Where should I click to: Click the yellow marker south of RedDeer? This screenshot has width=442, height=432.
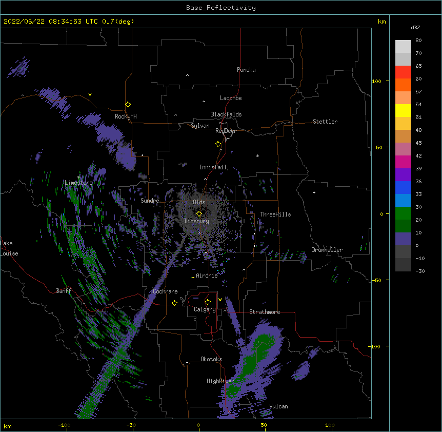click(x=218, y=144)
